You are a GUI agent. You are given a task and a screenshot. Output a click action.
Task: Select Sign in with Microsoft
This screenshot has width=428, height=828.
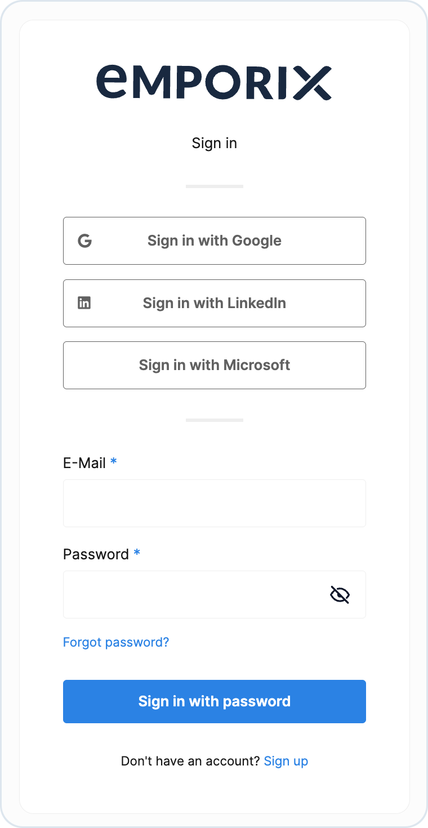pos(214,365)
